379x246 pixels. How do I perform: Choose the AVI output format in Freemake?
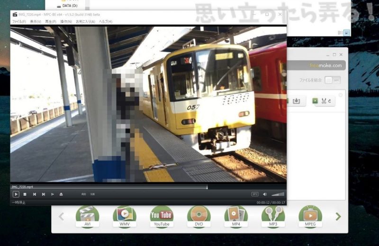tap(87, 217)
